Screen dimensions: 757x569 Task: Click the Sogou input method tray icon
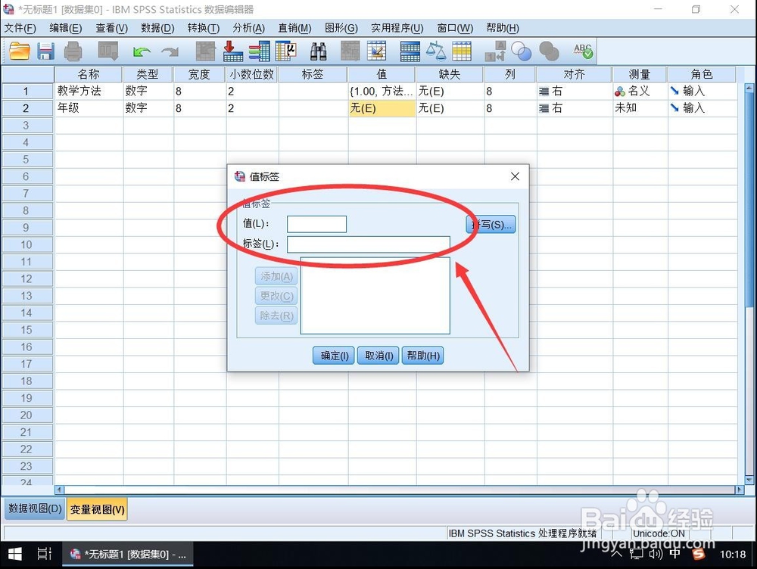(698, 554)
